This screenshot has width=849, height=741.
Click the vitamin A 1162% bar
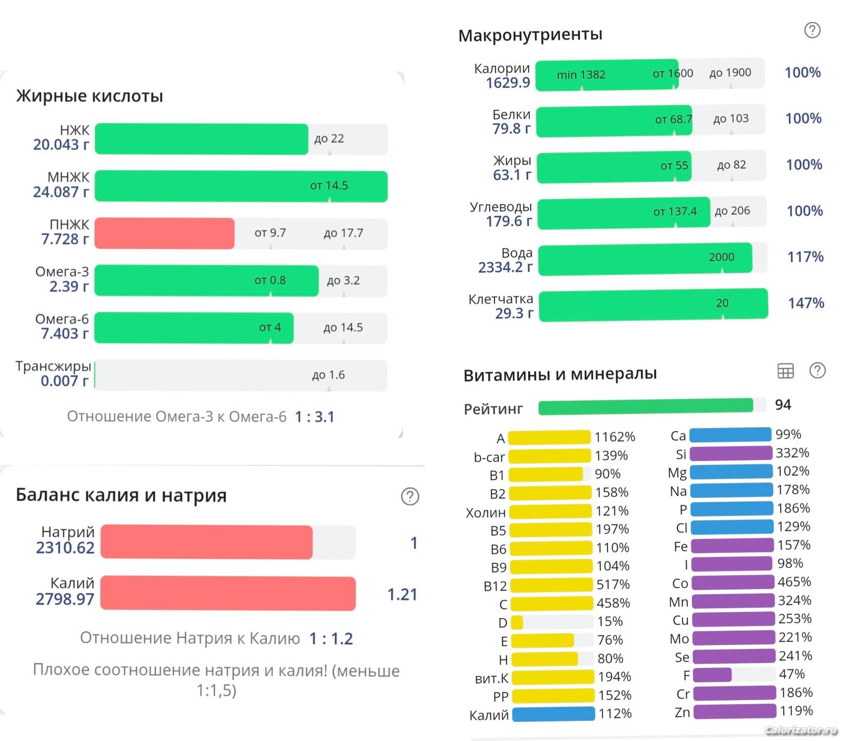pos(549,437)
